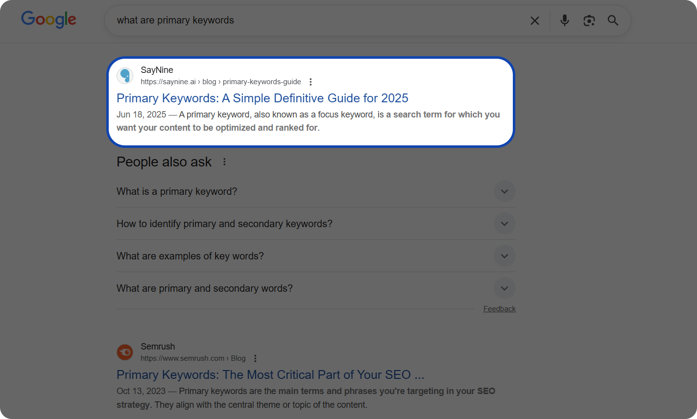697x419 pixels.
Task: Open the People also ask options menu
Action: pos(224,162)
